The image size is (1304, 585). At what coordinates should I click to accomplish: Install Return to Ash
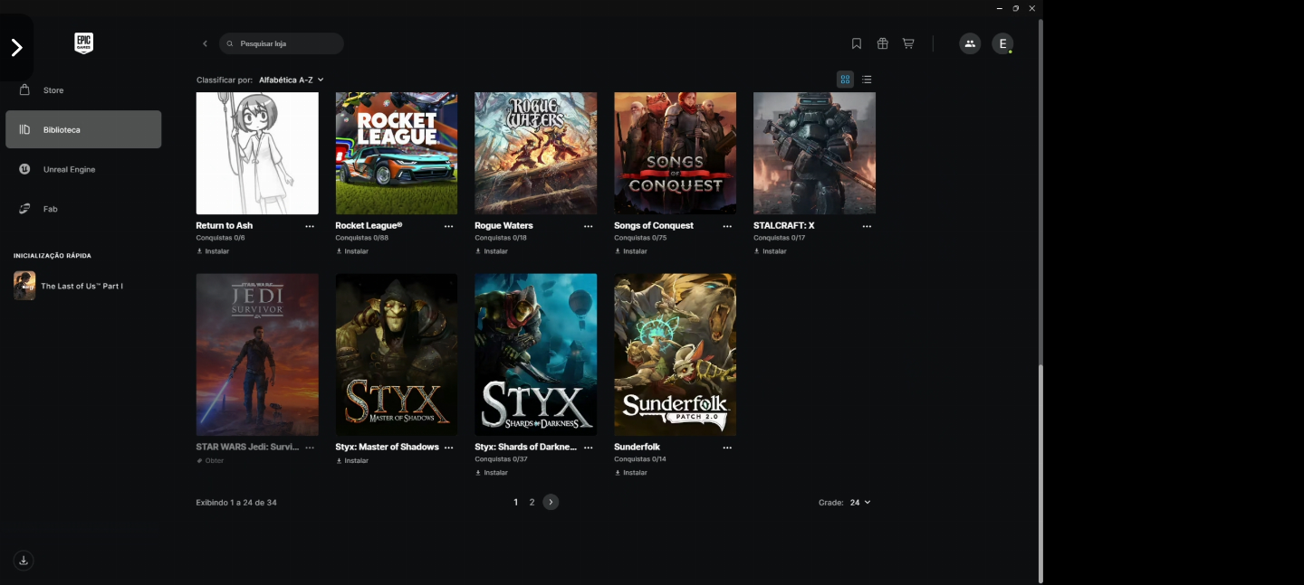point(213,251)
